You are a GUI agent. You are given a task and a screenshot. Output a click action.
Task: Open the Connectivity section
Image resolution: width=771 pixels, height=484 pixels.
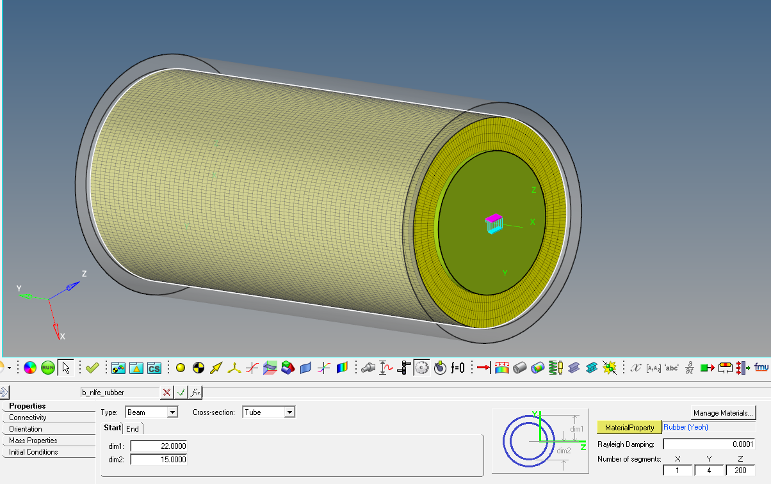pyautogui.click(x=28, y=418)
